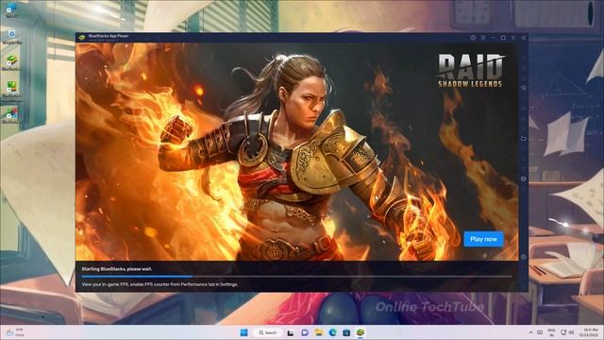The image size is (604, 340).
Task: Click the loading progress bar
Action: click(x=296, y=277)
